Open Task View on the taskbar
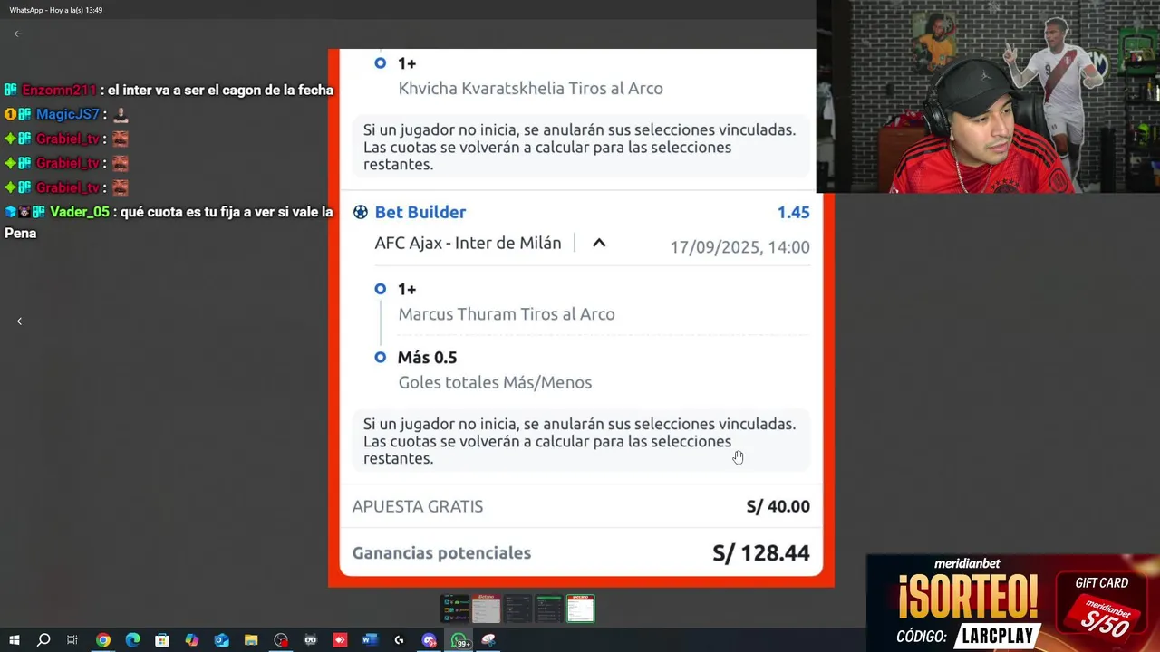1160x652 pixels. (x=72, y=640)
